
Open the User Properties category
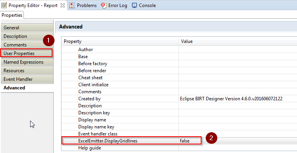click(26, 53)
